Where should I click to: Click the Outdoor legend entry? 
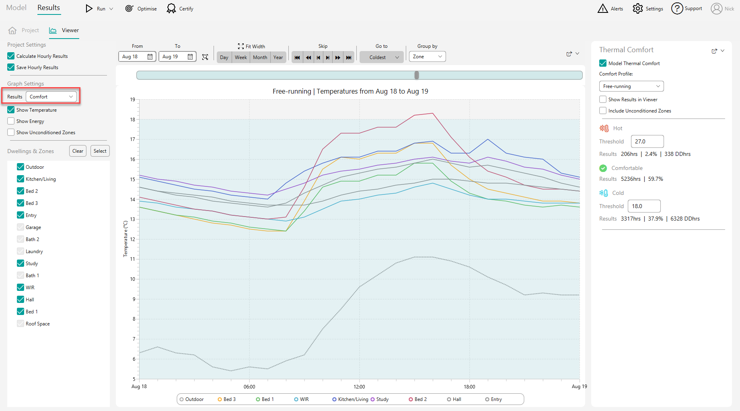pyautogui.click(x=192, y=399)
